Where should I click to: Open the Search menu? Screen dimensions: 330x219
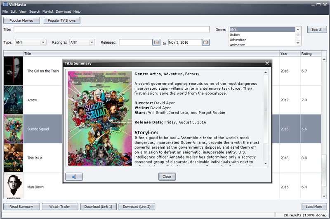[35, 12]
